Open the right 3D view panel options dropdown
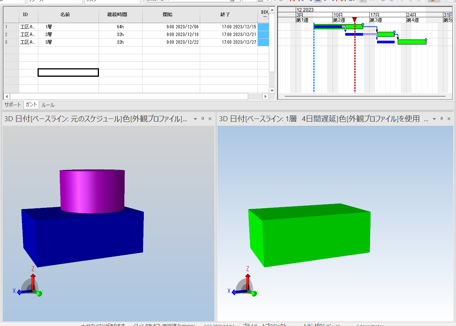 434,119
